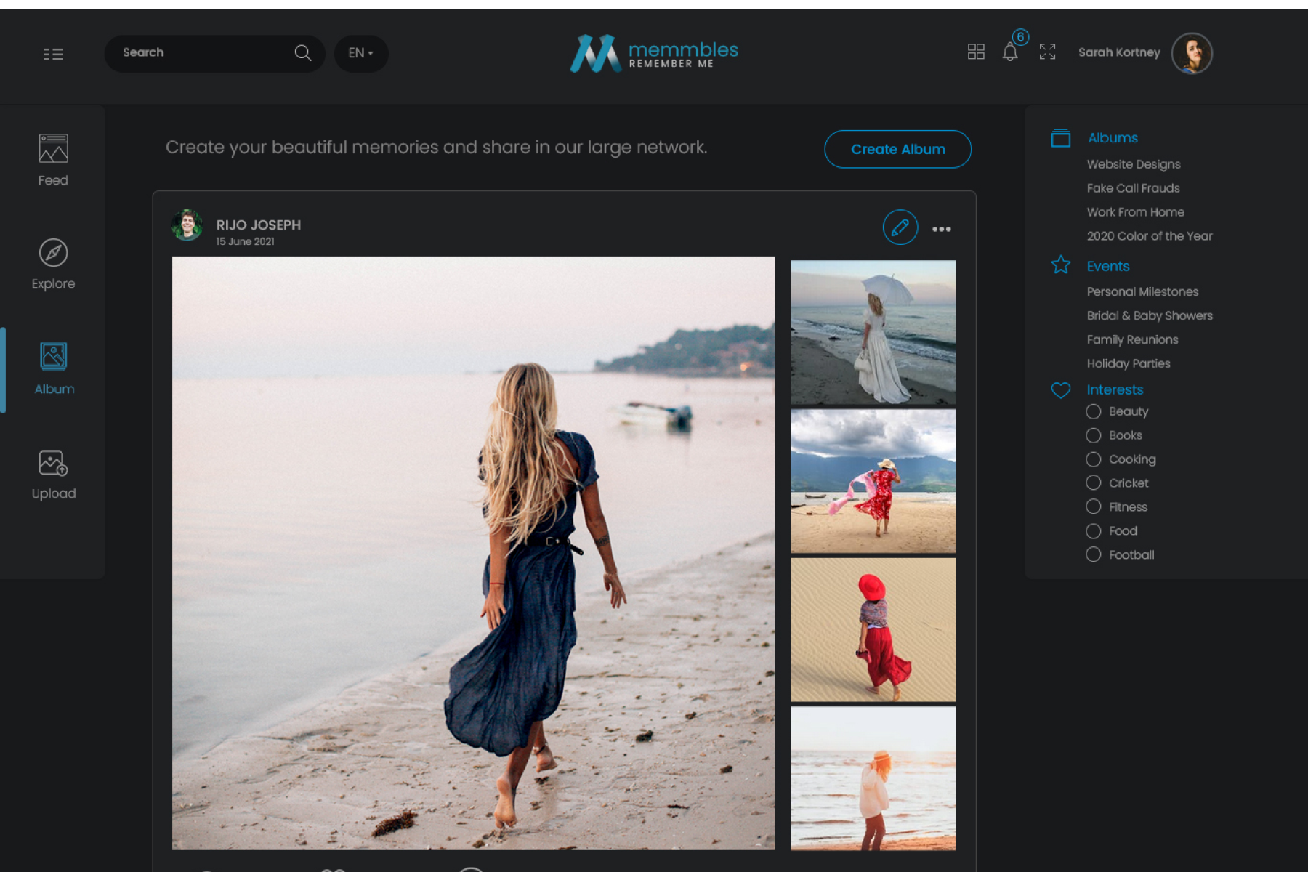1308x872 pixels.
Task: Click the pencil edit icon on post
Action: [900, 227]
